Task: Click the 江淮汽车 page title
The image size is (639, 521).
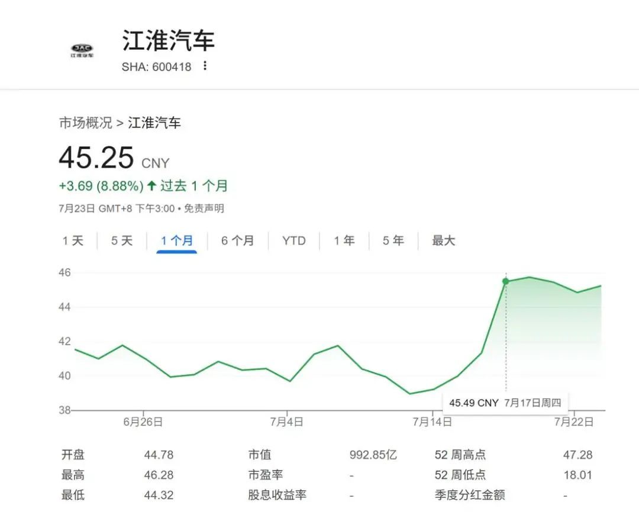Action: [x=168, y=40]
